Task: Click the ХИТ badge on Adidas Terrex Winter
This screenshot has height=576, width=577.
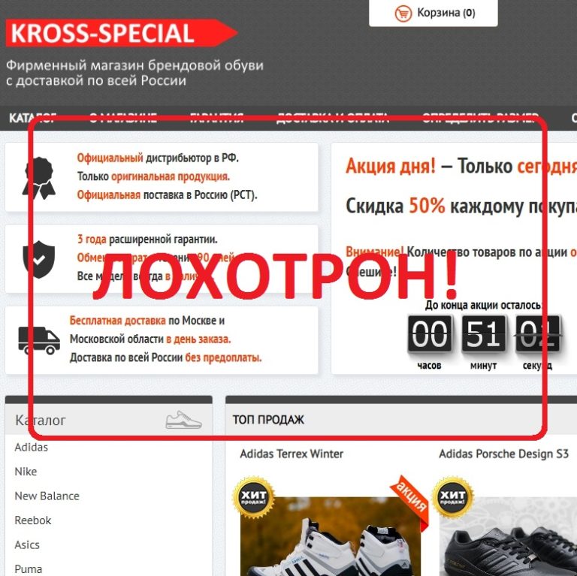Action: click(x=253, y=497)
